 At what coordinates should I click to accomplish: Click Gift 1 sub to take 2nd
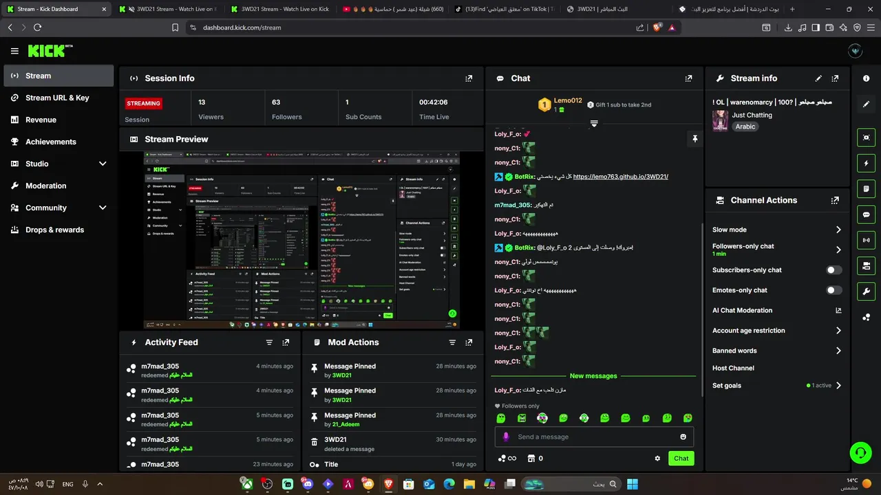pyautogui.click(x=619, y=105)
